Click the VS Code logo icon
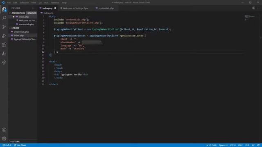Viewport: 262px width, 147px height. (3, 2)
